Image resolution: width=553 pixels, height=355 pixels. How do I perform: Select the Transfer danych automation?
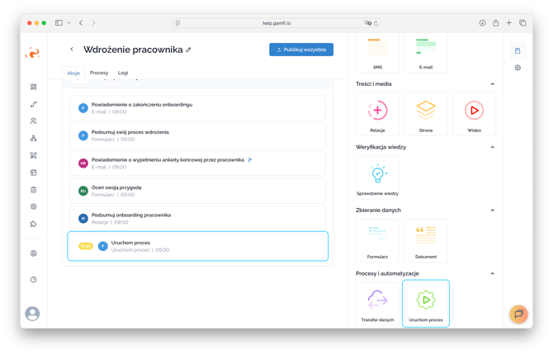378,302
